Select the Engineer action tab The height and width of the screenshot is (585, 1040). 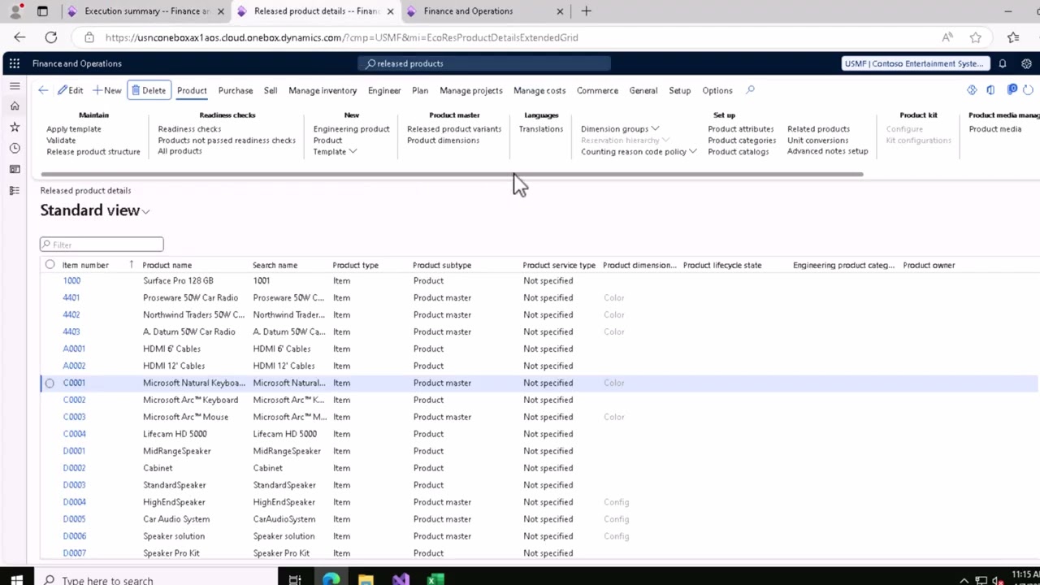(384, 90)
